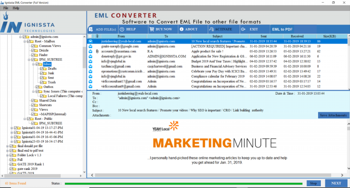Sort emails by the Size(KB) column header
This screenshot has height=188, width=350.
pos(329,36)
